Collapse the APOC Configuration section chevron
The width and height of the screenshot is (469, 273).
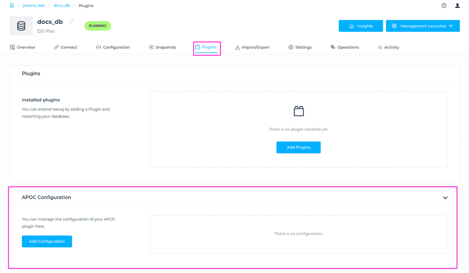(445, 198)
